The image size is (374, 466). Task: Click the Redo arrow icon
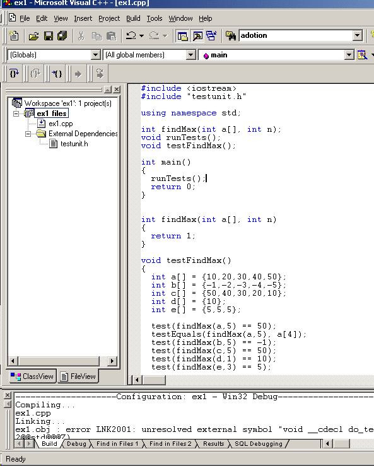point(154,36)
